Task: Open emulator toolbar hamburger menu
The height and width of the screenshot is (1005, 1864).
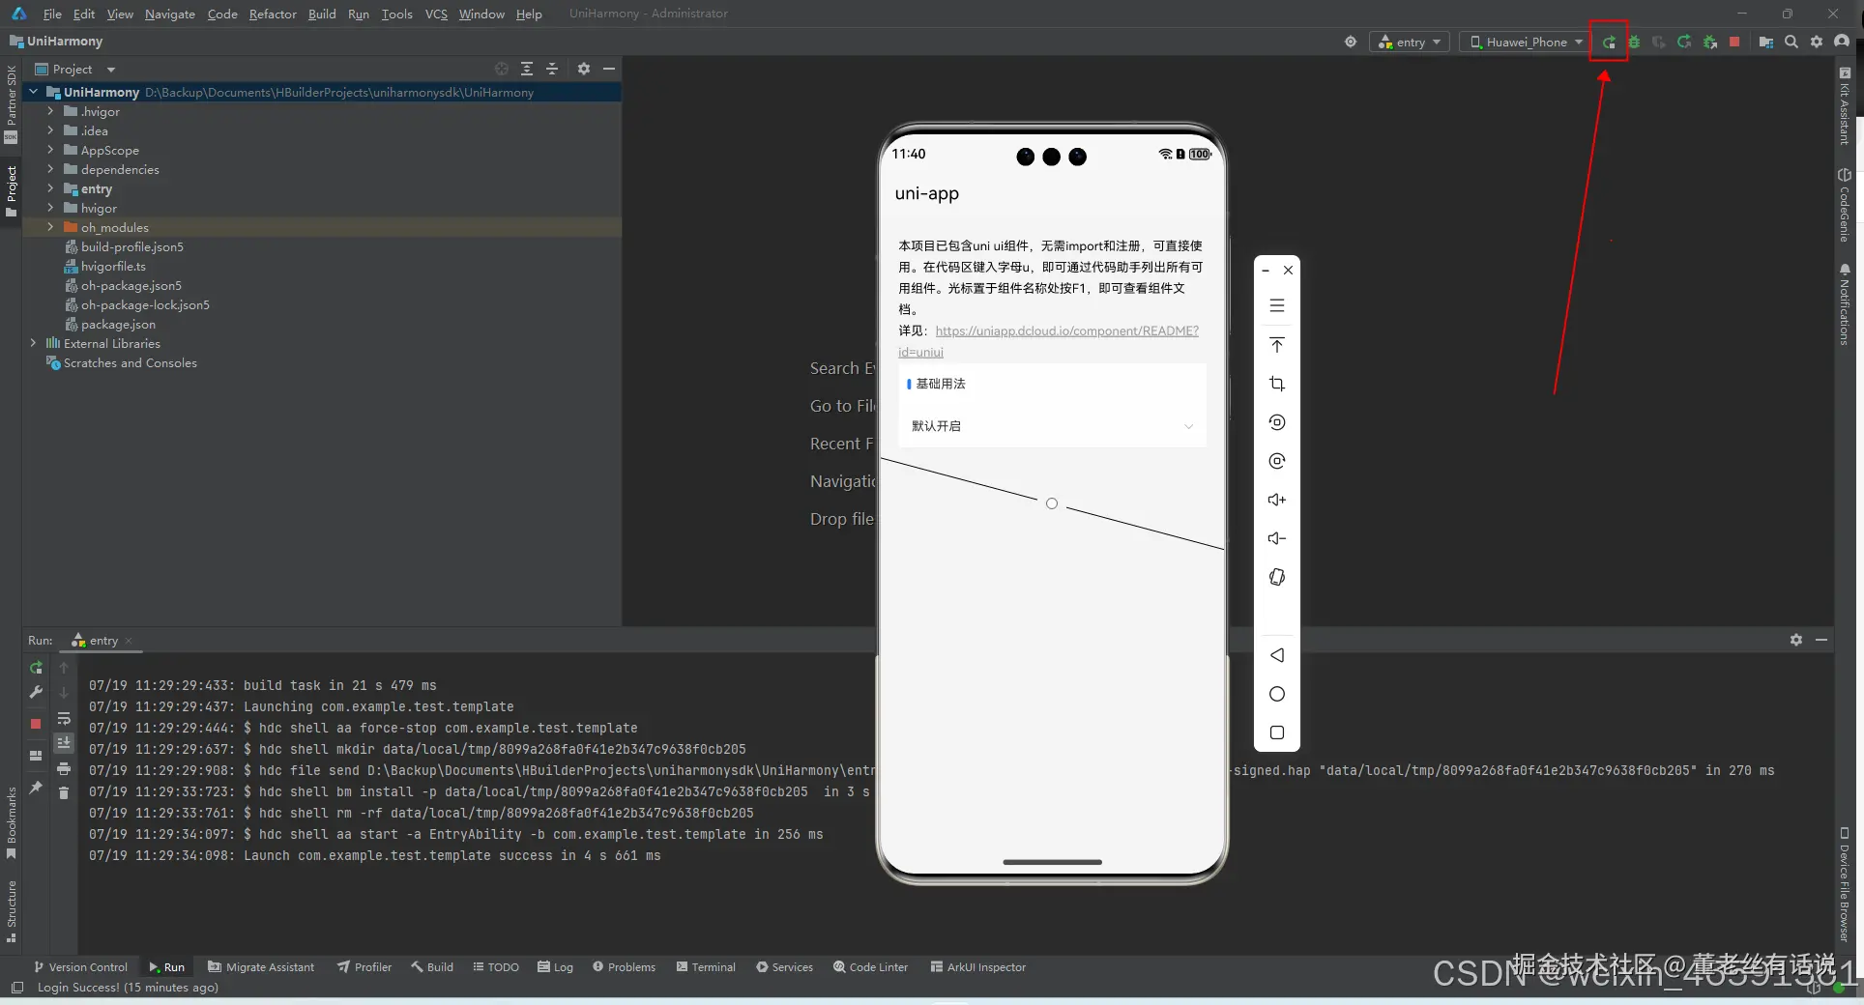Action: tap(1277, 305)
